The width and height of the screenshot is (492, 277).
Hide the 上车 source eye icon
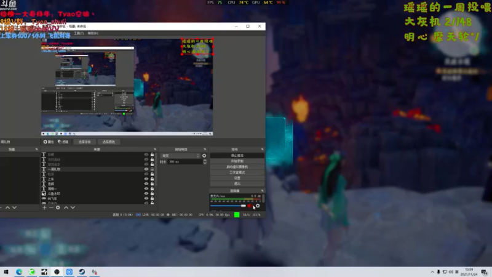click(146, 179)
